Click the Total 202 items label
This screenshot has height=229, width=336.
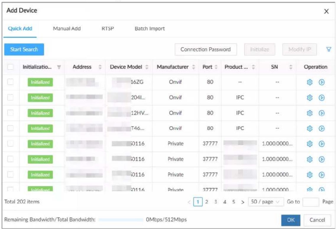(x=22, y=202)
